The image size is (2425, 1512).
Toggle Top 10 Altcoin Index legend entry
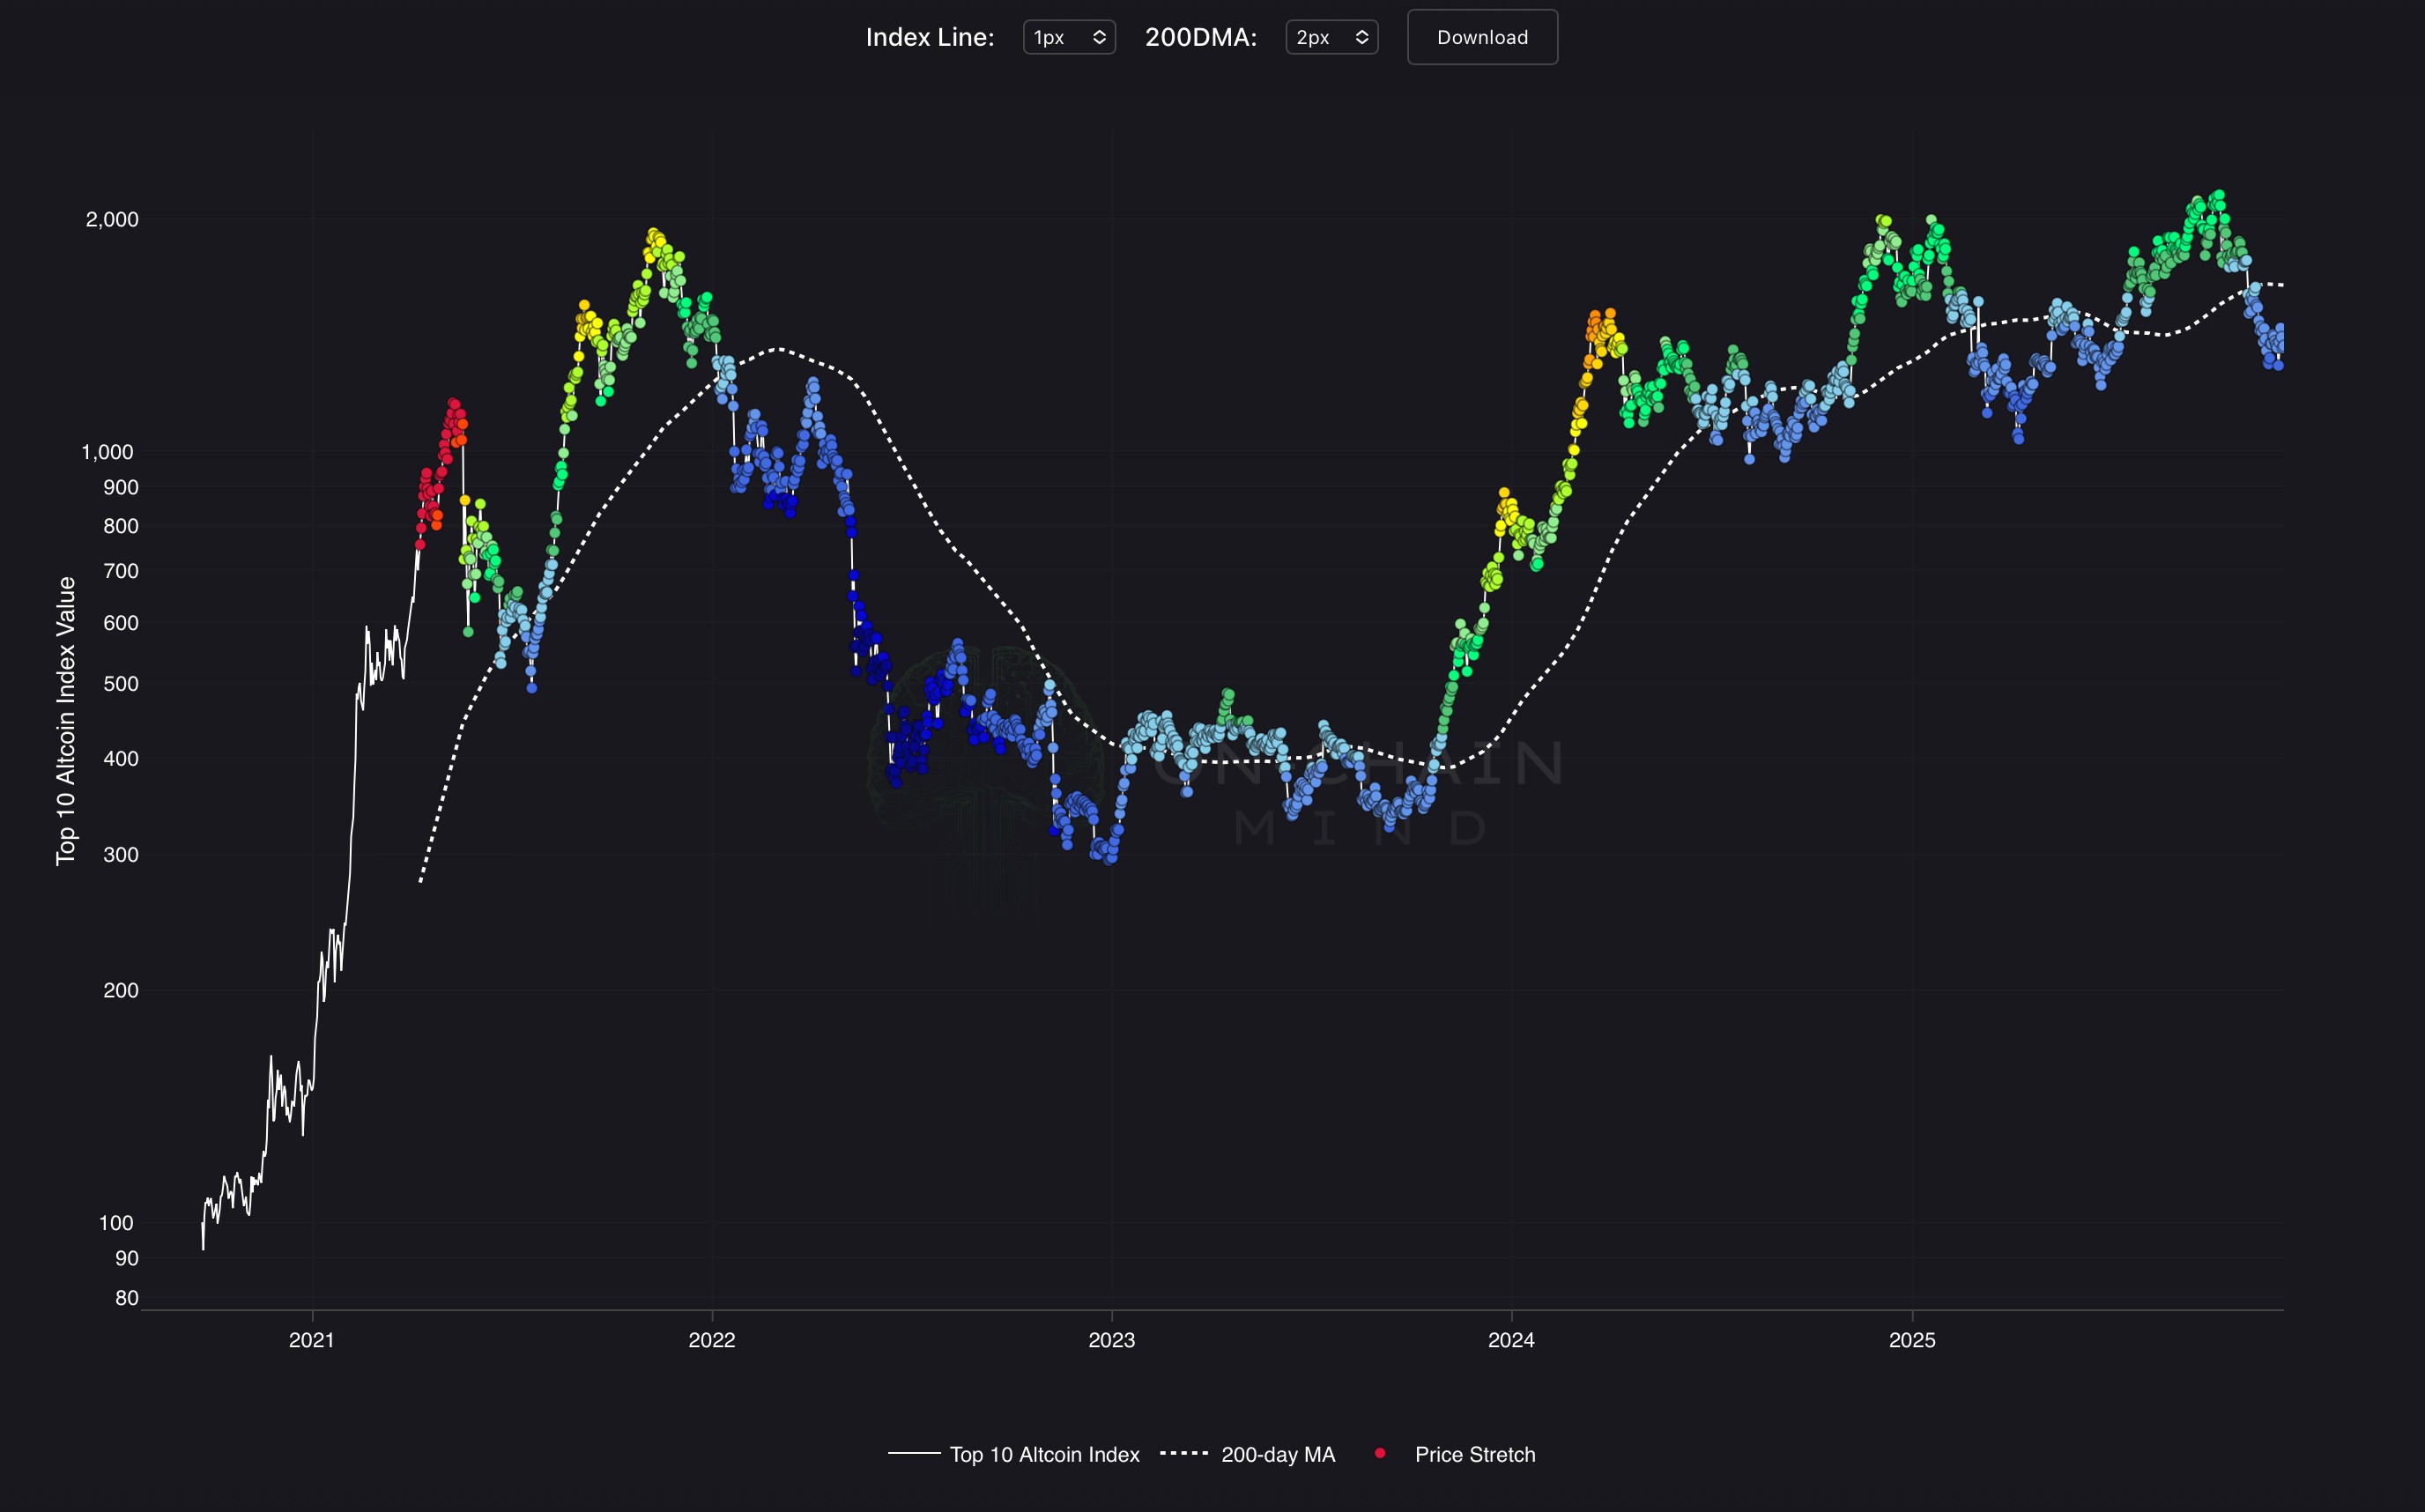[x=1043, y=1454]
